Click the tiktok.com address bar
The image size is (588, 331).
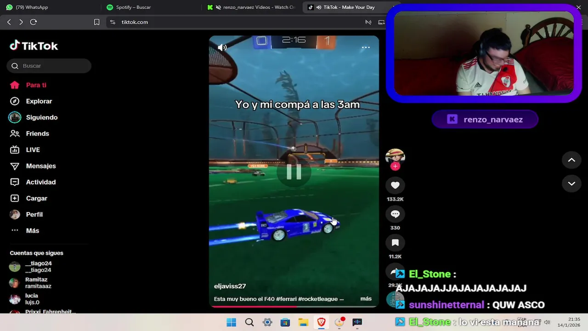pyautogui.click(x=135, y=22)
